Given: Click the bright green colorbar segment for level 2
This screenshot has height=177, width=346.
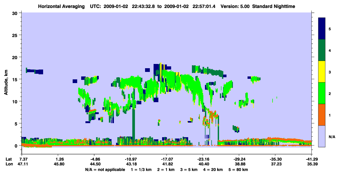Looking at the screenshot, I should pos(322,93).
